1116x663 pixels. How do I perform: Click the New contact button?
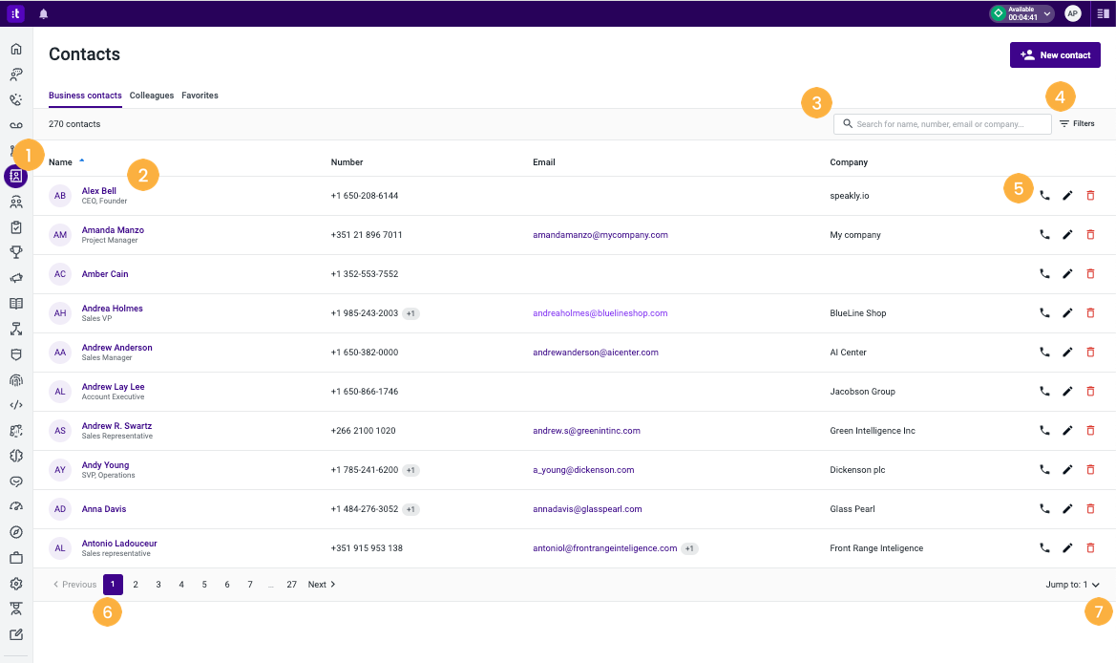[x=1055, y=55]
